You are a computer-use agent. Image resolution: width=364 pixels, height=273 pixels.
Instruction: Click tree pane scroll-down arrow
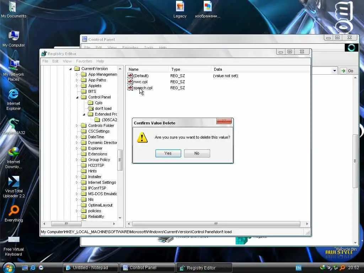click(120, 218)
